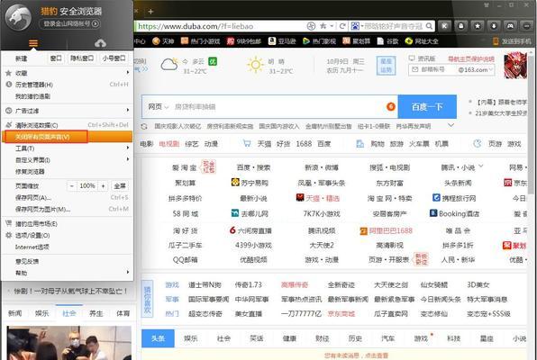
Task: Select the highlighted 关闭所有页面声音(V) entry
Action: point(67,137)
